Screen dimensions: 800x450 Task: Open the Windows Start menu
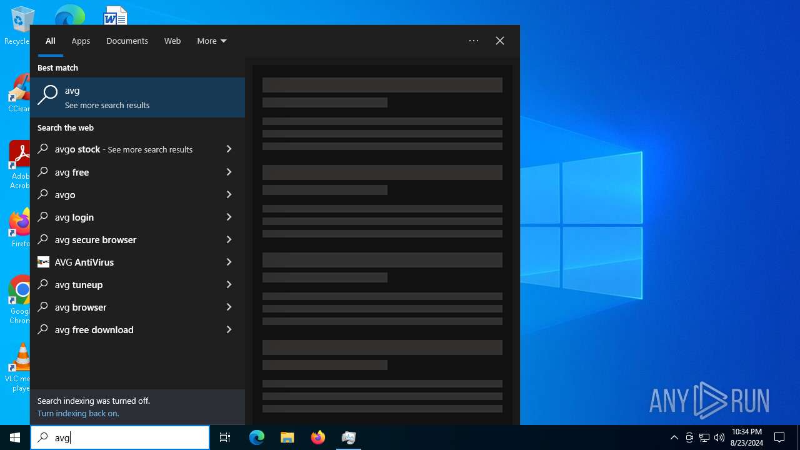[15, 437]
